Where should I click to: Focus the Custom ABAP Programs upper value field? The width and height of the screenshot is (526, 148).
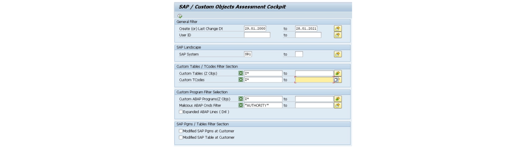[314, 99]
